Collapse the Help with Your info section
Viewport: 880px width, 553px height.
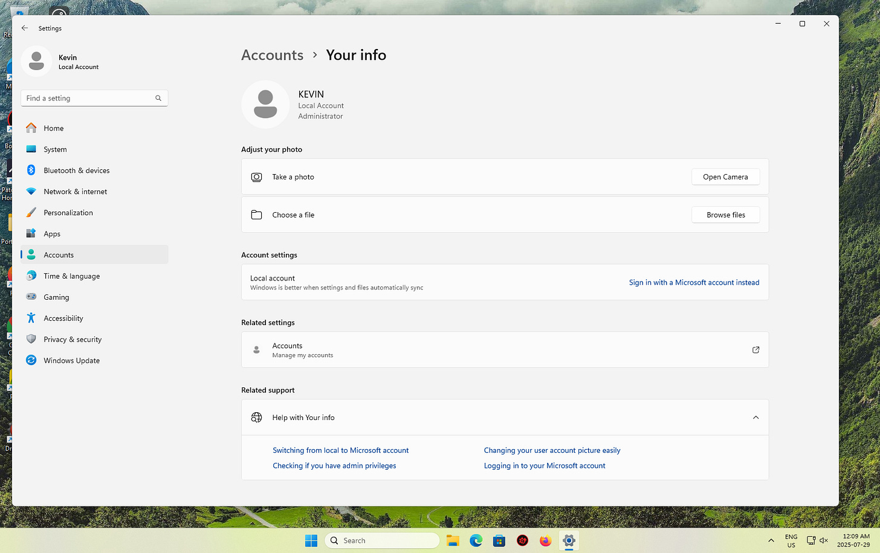click(x=755, y=418)
